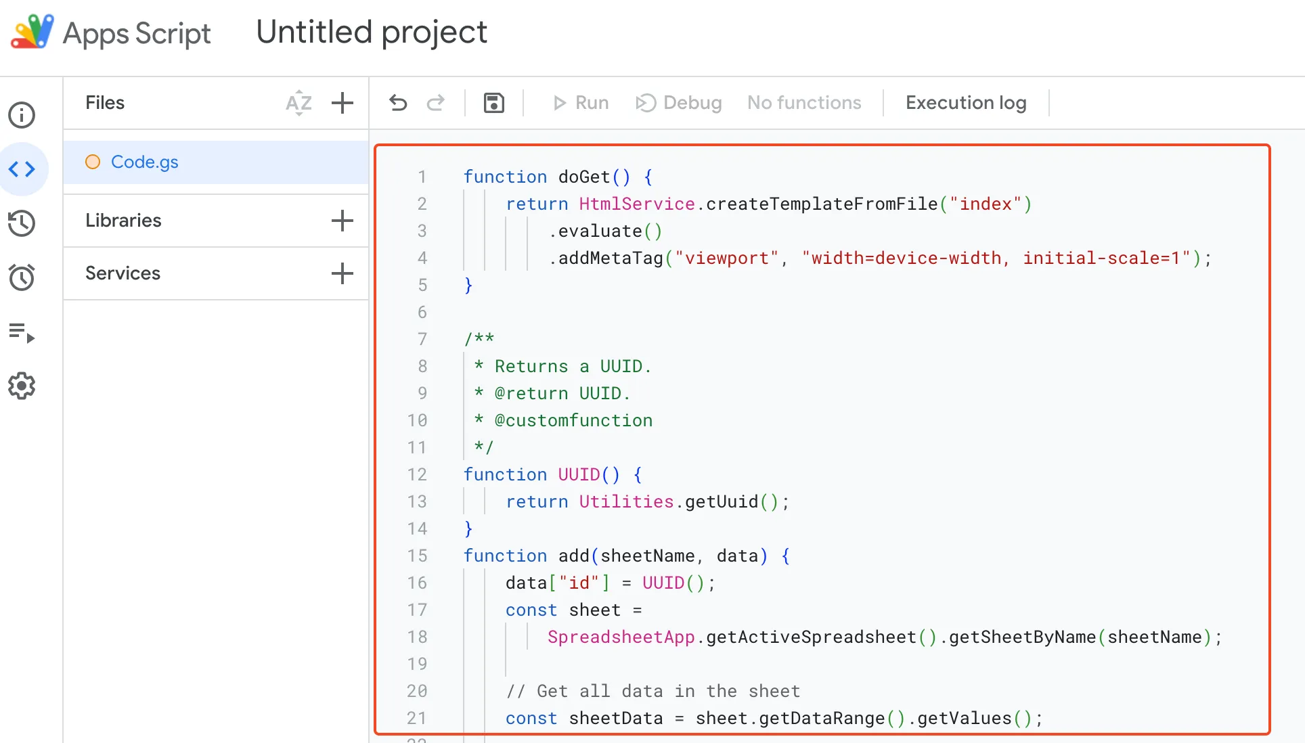
Task: Open the No functions dropdown
Action: click(x=803, y=102)
